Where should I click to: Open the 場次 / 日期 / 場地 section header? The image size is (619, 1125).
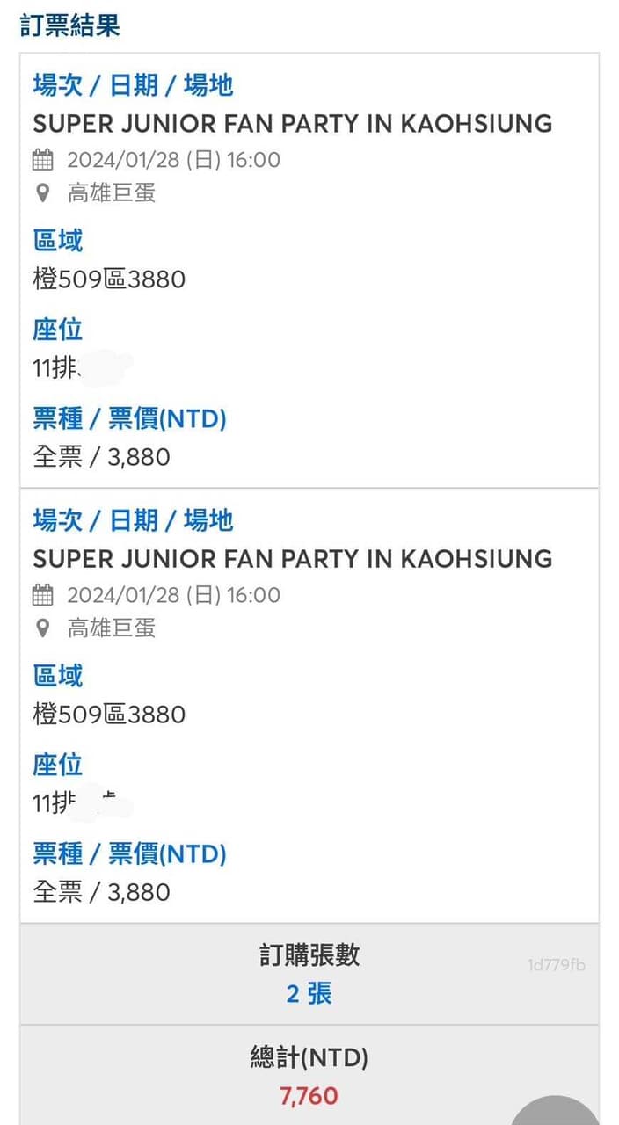[x=134, y=85]
